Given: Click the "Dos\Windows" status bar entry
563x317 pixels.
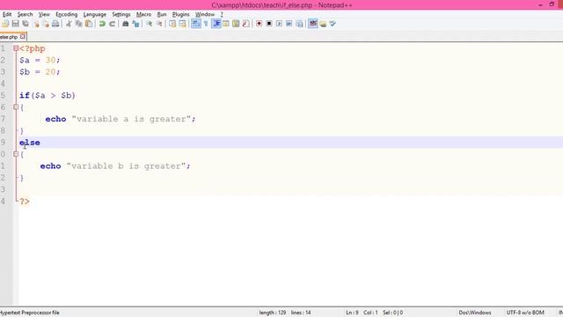Looking at the screenshot, I should point(475,313).
